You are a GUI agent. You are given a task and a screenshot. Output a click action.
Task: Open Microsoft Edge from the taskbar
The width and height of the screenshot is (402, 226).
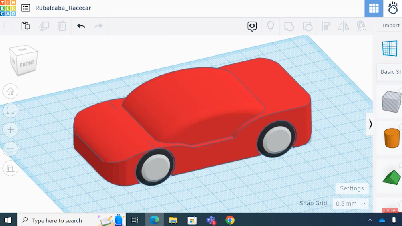(x=154, y=220)
